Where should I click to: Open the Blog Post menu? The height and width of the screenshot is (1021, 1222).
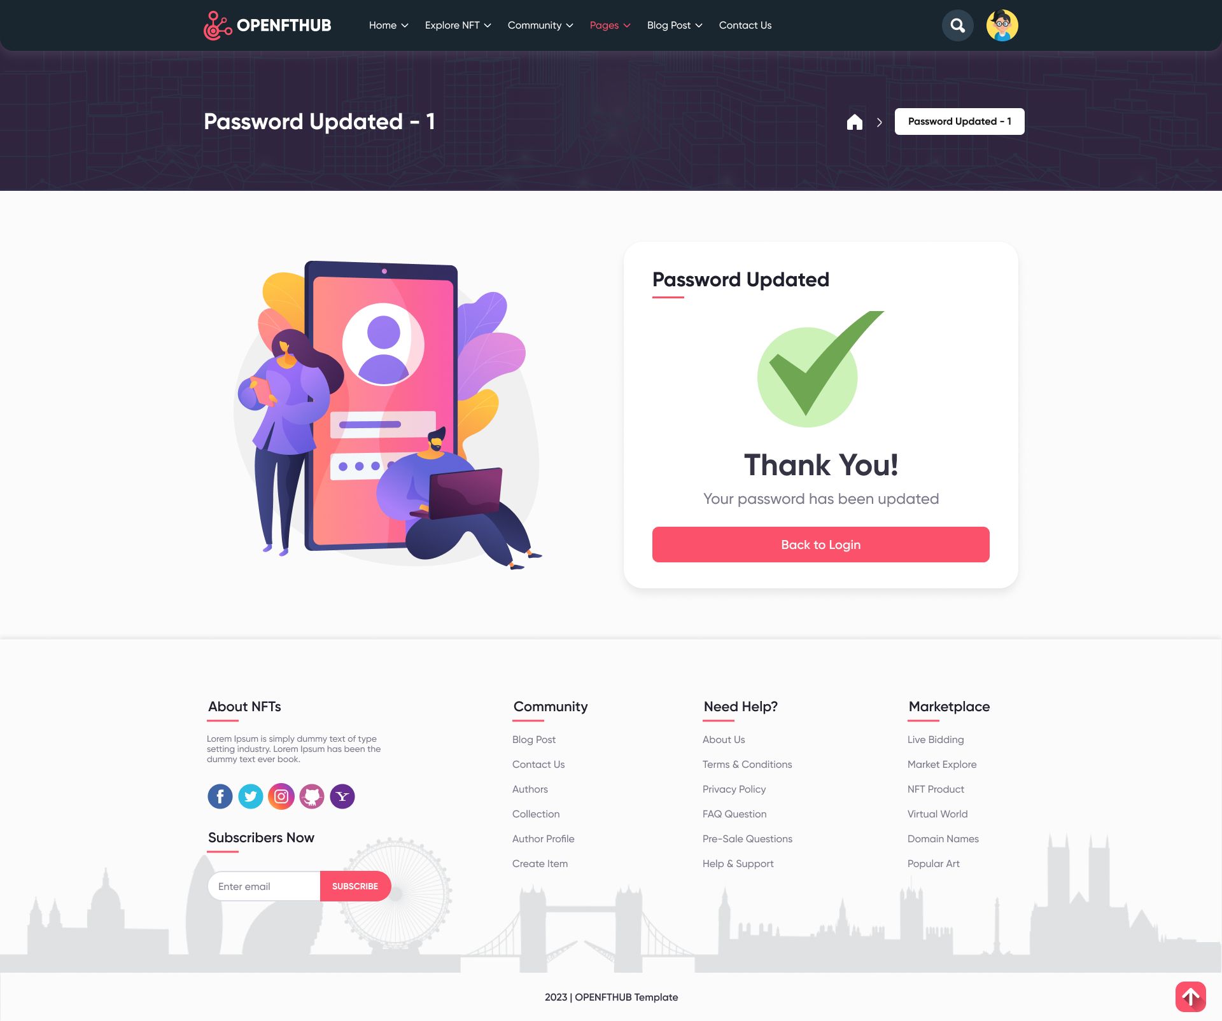675,25
